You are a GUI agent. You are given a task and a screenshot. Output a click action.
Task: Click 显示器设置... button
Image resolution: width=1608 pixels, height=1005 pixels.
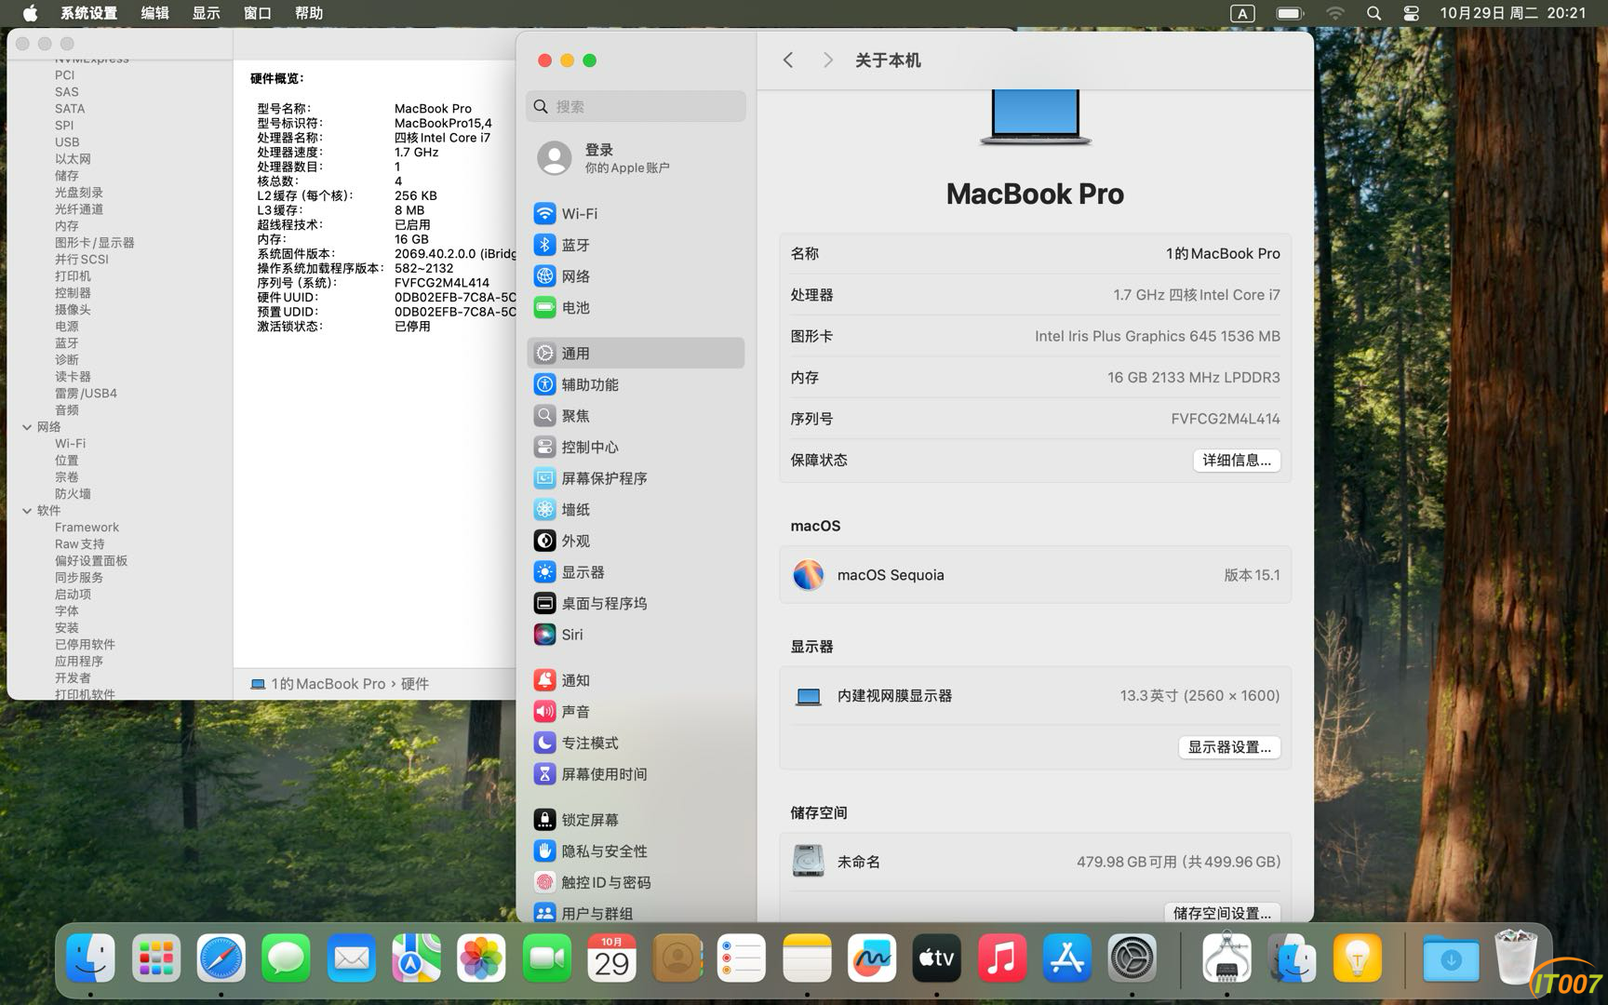click(x=1229, y=747)
